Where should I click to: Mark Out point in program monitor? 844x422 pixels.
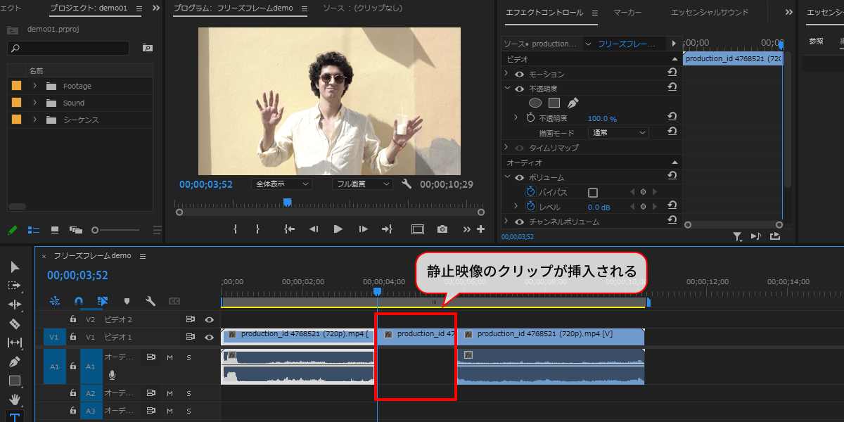[257, 229]
